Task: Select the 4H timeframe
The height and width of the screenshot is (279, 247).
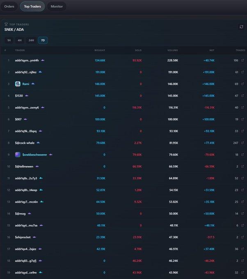Action: click(x=20, y=40)
